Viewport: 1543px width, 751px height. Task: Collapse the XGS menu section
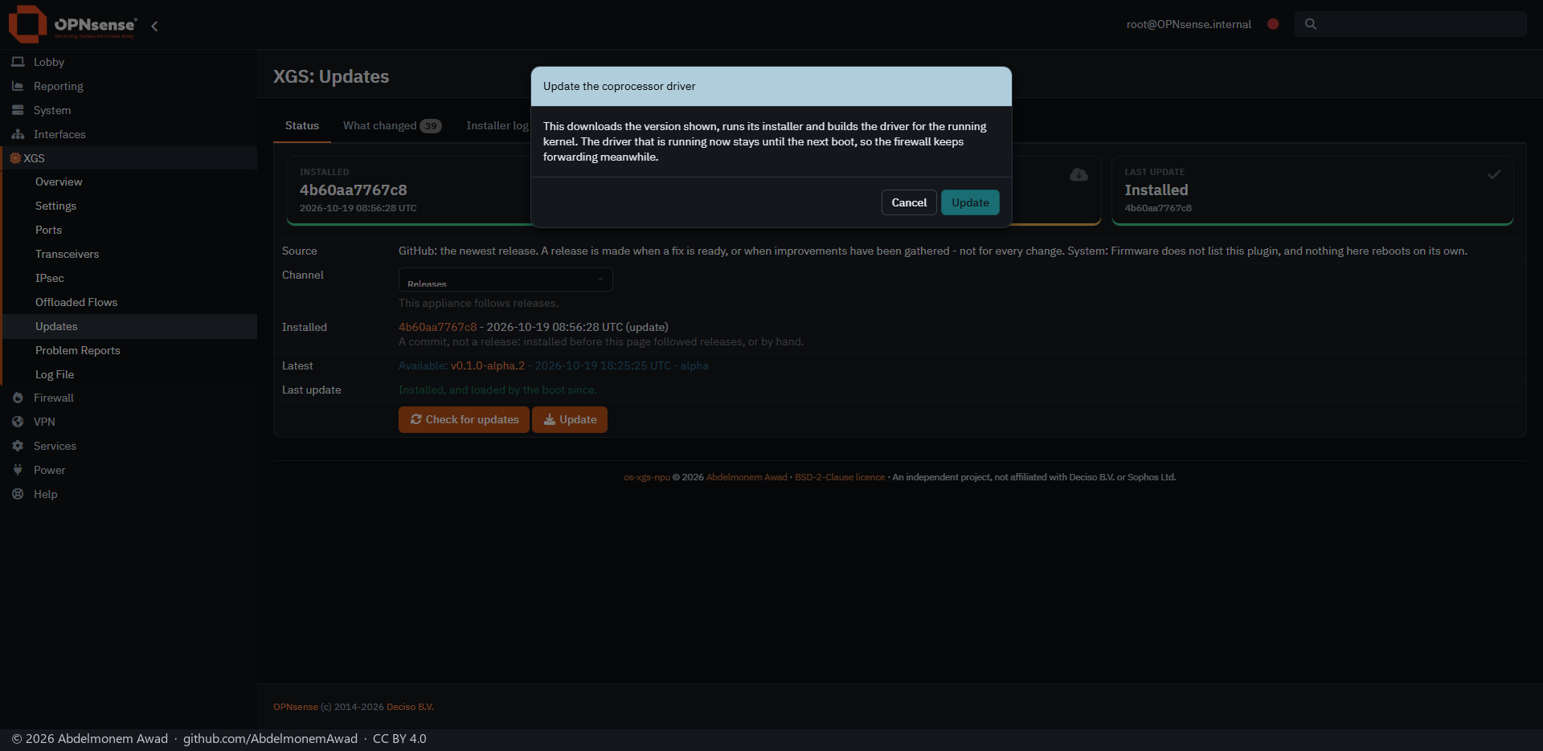(129, 158)
